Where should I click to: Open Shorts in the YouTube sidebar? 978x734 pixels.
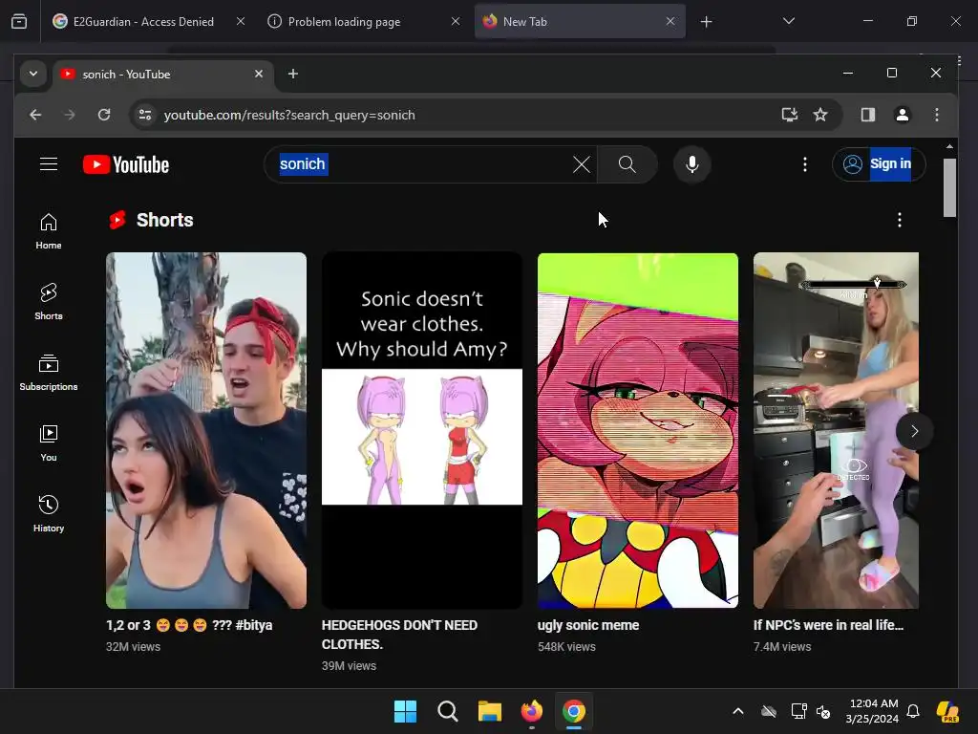pos(49,302)
